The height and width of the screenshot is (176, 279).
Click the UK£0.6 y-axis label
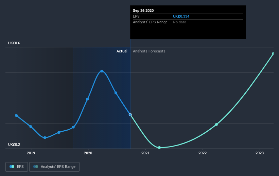(14, 43)
